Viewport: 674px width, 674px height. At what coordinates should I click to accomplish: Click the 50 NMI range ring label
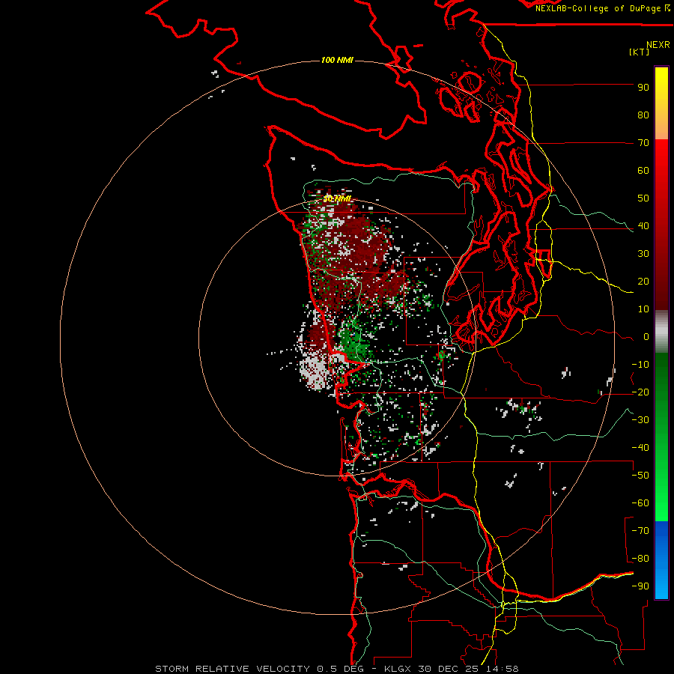click(338, 198)
